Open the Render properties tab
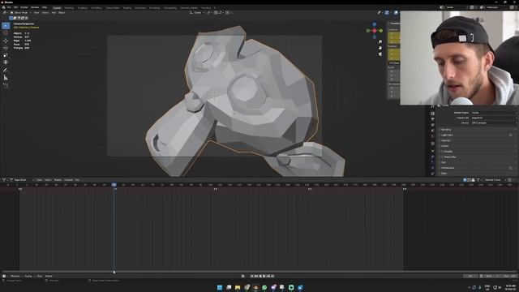This screenshot has width=519, height=292. coord(432,114)
